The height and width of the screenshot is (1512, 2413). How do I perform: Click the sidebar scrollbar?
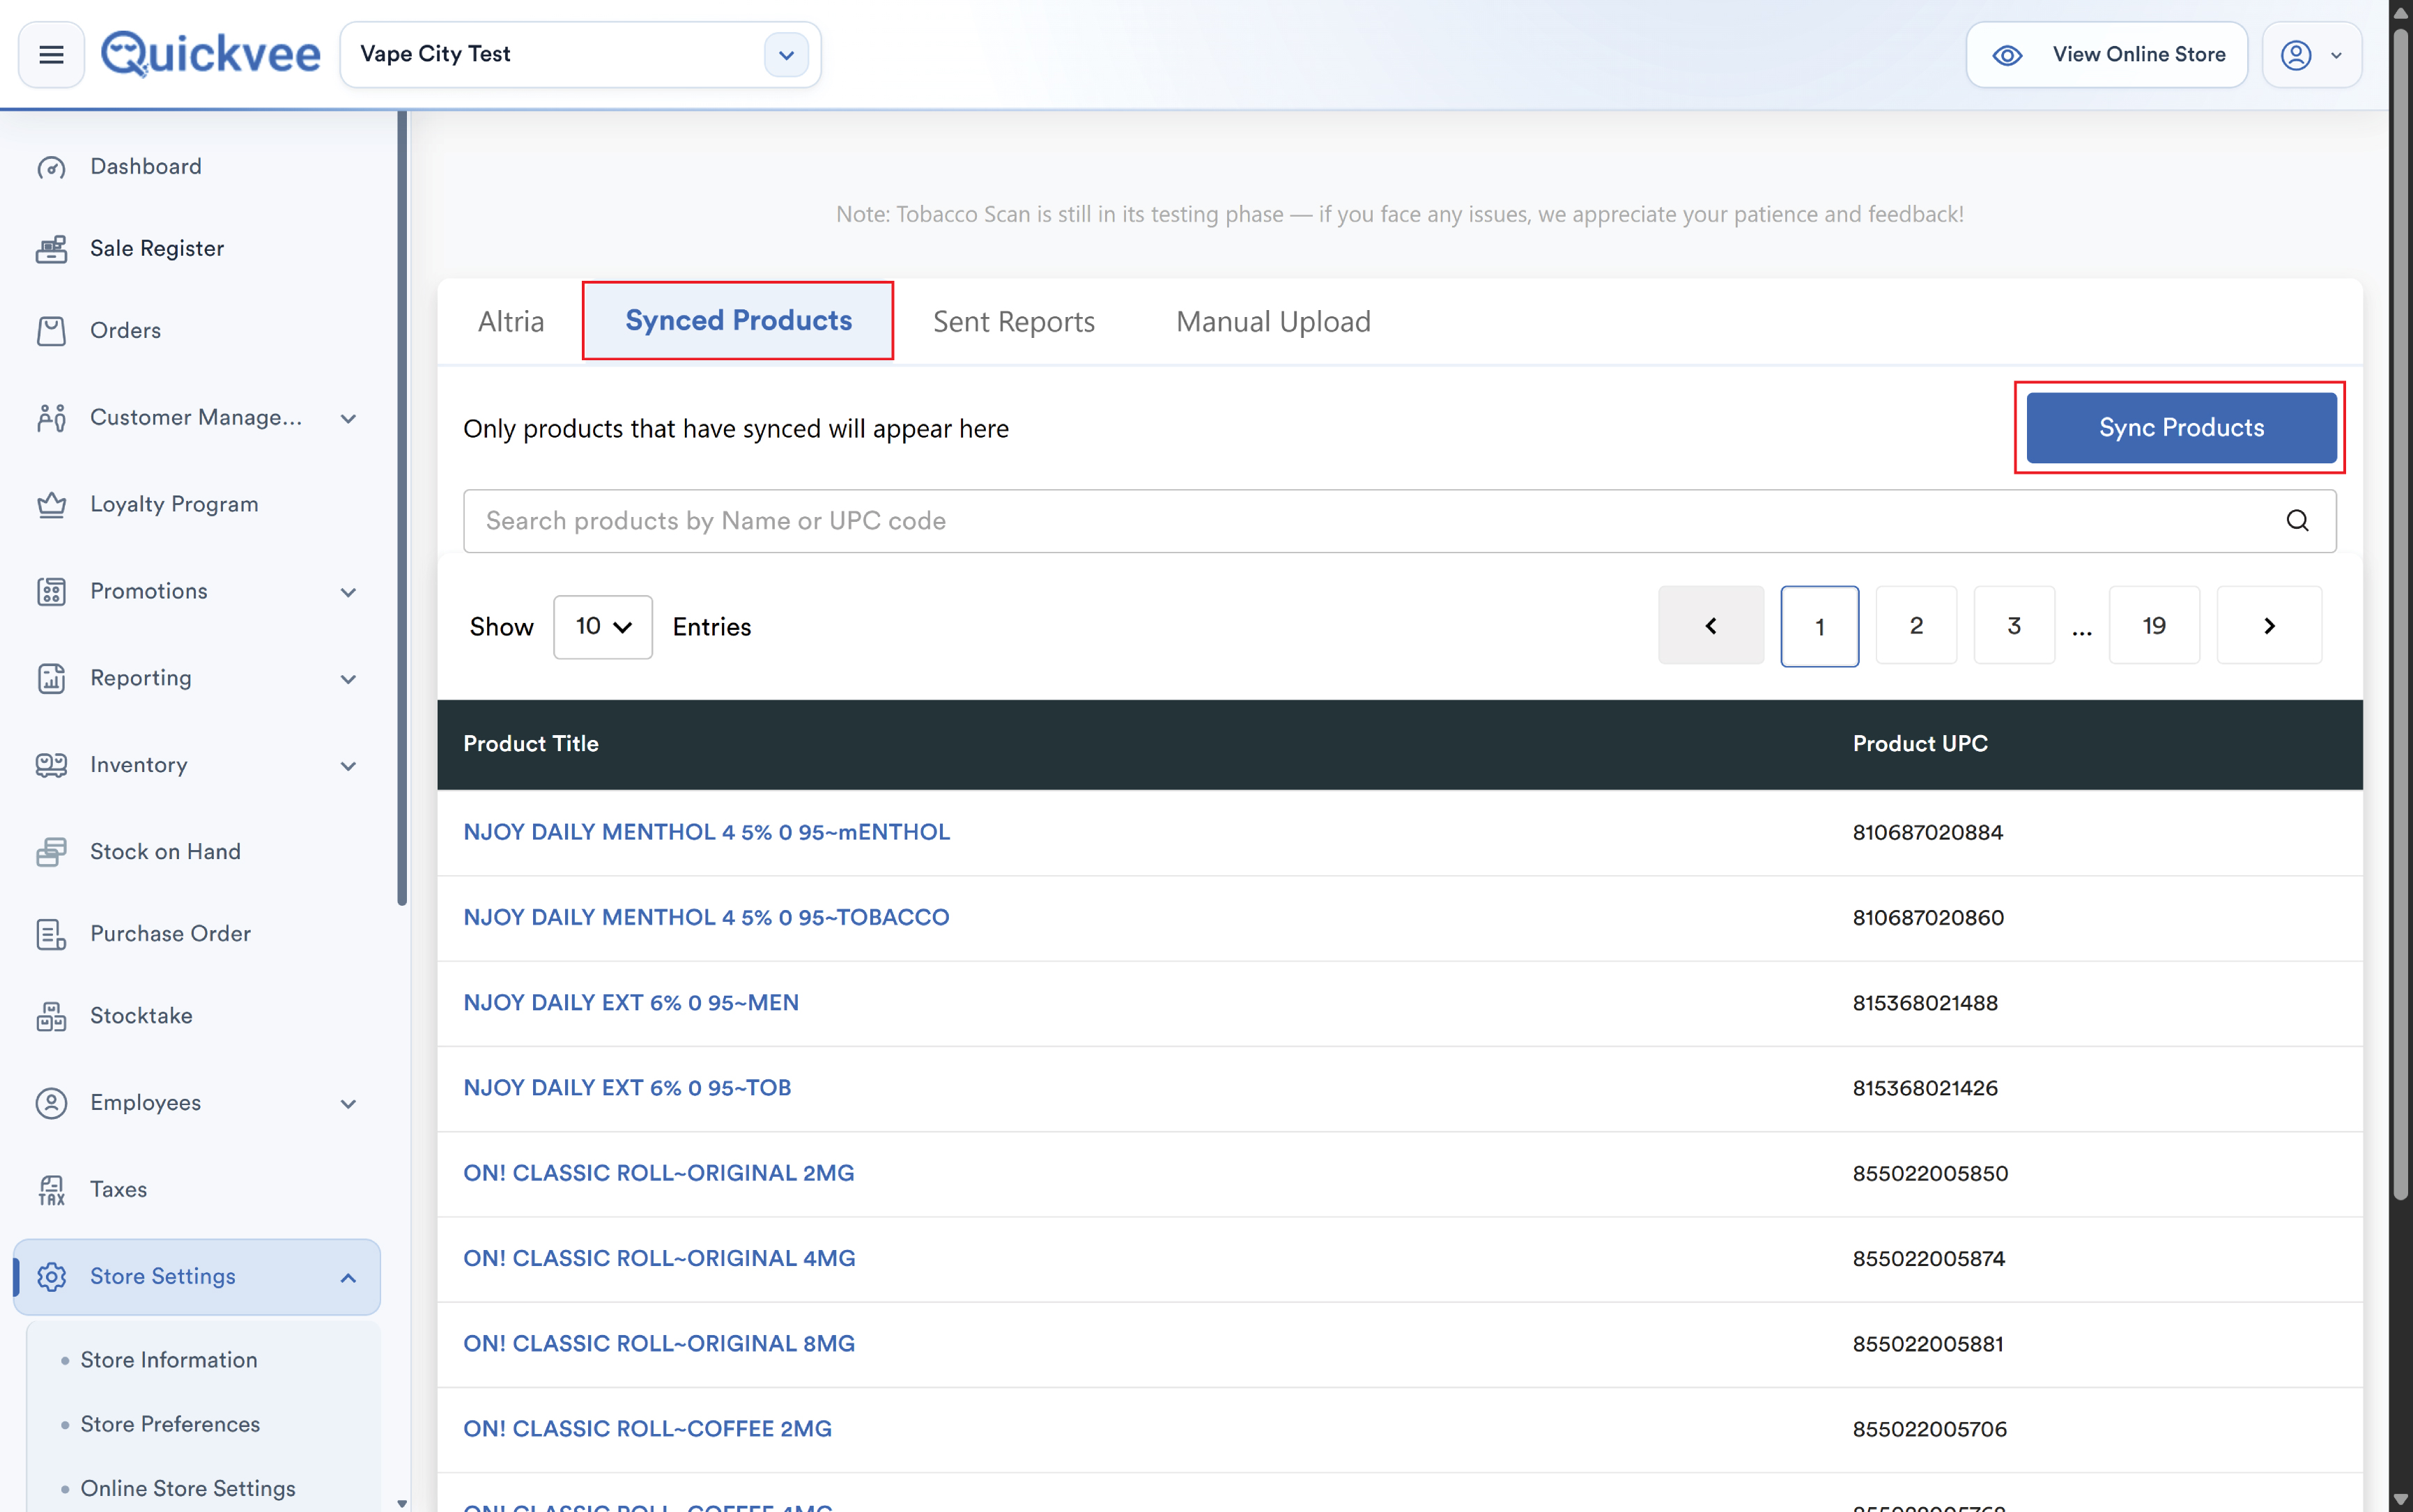[x=402, y=508]
